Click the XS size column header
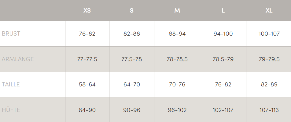This screenshot has width=291, height=122. tap(87, 11)
